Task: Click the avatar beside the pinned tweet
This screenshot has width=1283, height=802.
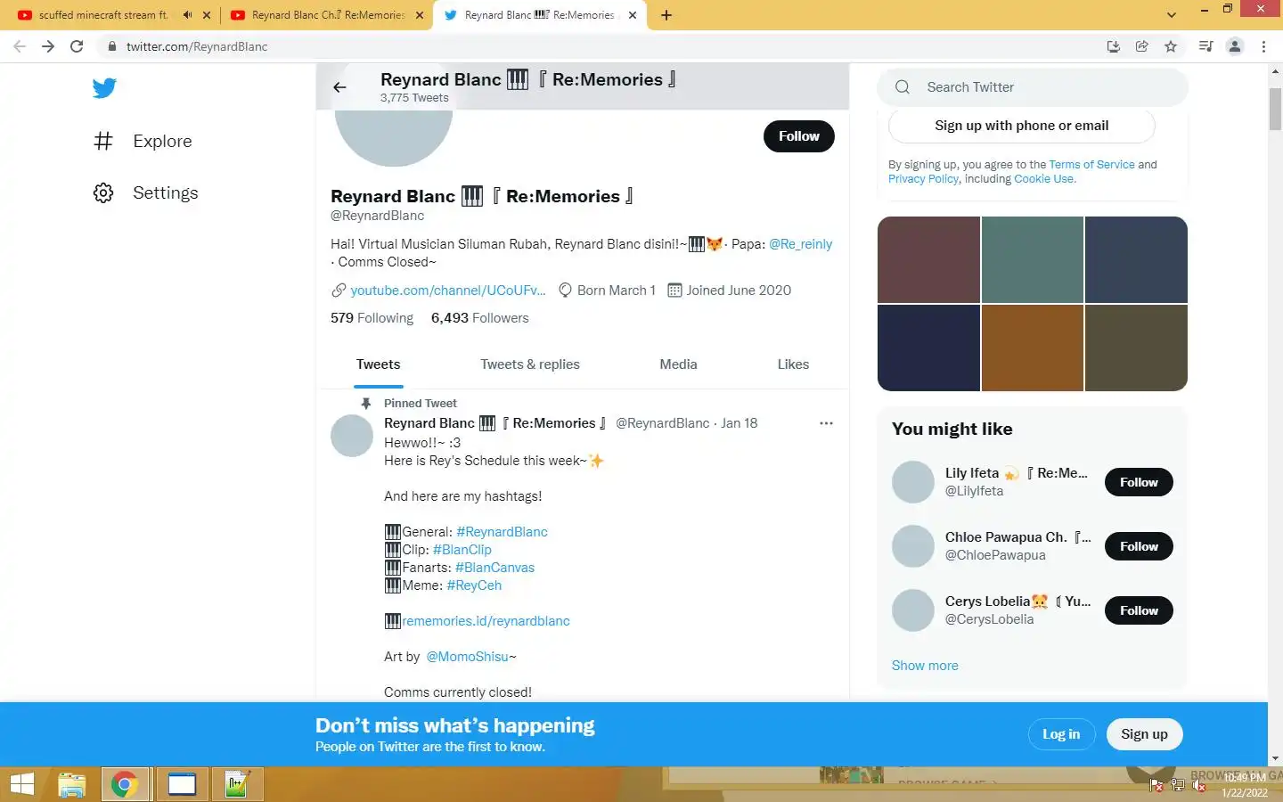Action: point(352,436)
